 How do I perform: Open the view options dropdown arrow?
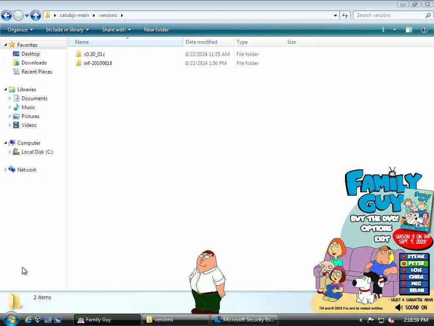pyautogui.click(x=395, y=30)
